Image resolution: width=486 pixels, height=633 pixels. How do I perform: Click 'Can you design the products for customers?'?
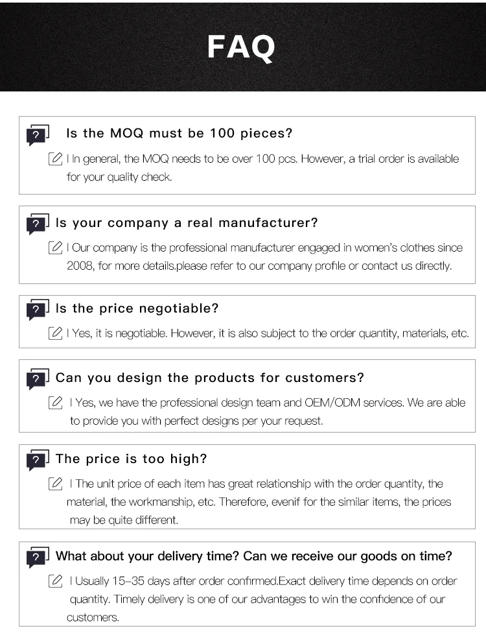coord(210,377)
